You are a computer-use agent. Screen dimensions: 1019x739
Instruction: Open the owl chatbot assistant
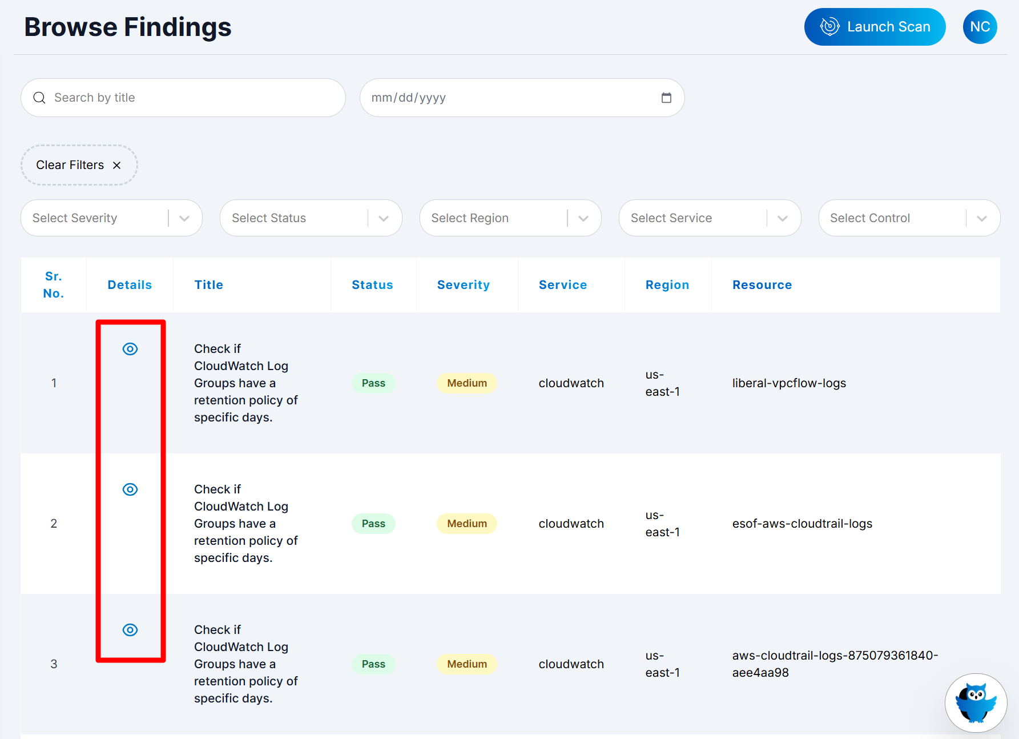975,702
